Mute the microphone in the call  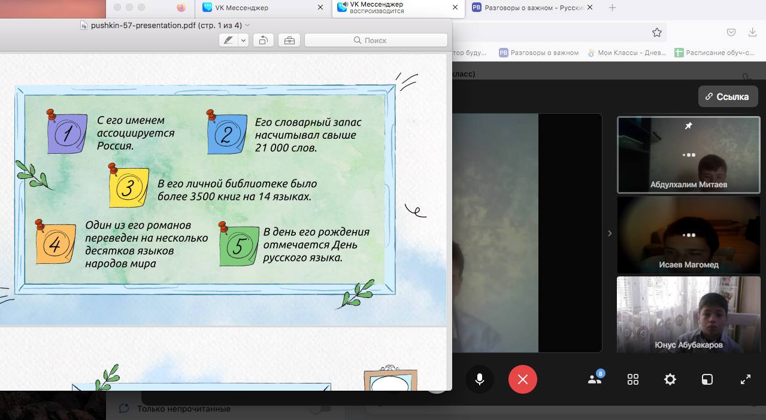pos(480,379)
